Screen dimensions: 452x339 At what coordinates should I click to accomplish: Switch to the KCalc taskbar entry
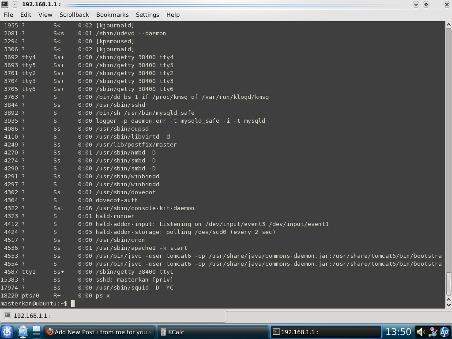click(212, 332)
